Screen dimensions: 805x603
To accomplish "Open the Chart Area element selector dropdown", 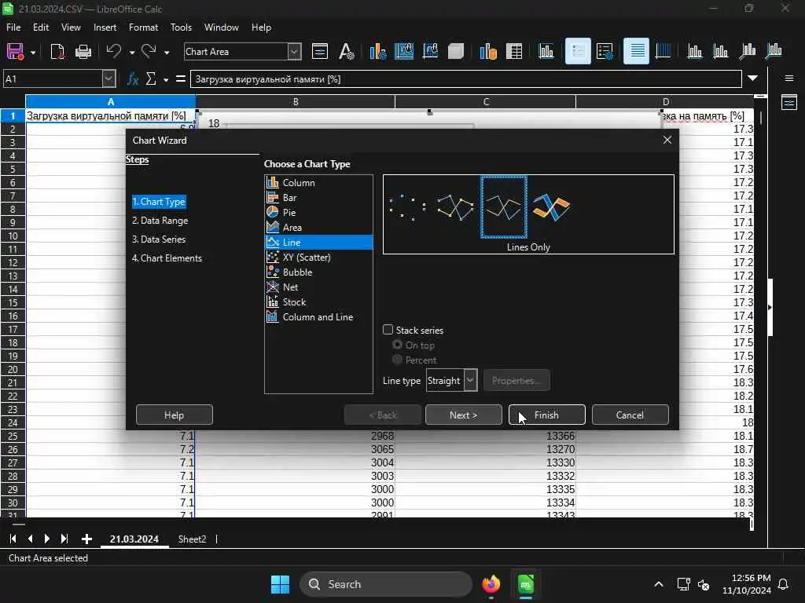I will (294, 52).
